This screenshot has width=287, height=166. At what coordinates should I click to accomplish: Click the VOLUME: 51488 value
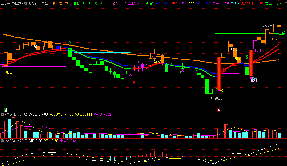61,114
